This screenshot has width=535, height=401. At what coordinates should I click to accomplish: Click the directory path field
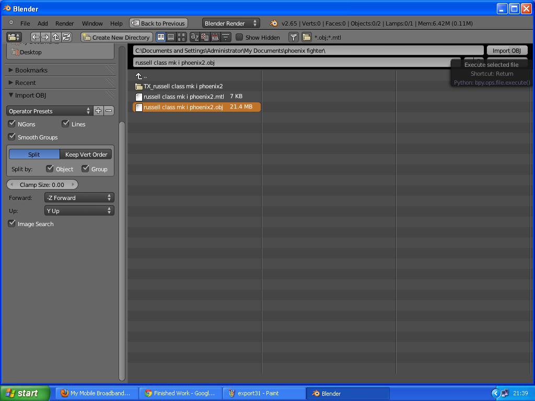point(308,51)
